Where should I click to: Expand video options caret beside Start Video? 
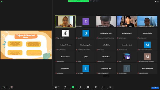pyautogui.click(x=14, y=87)
